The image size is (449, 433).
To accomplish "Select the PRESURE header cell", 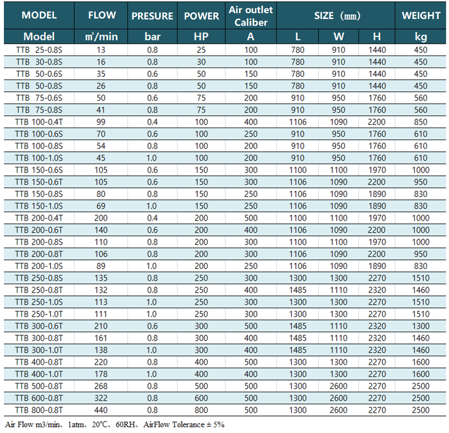I will [152, 16].
